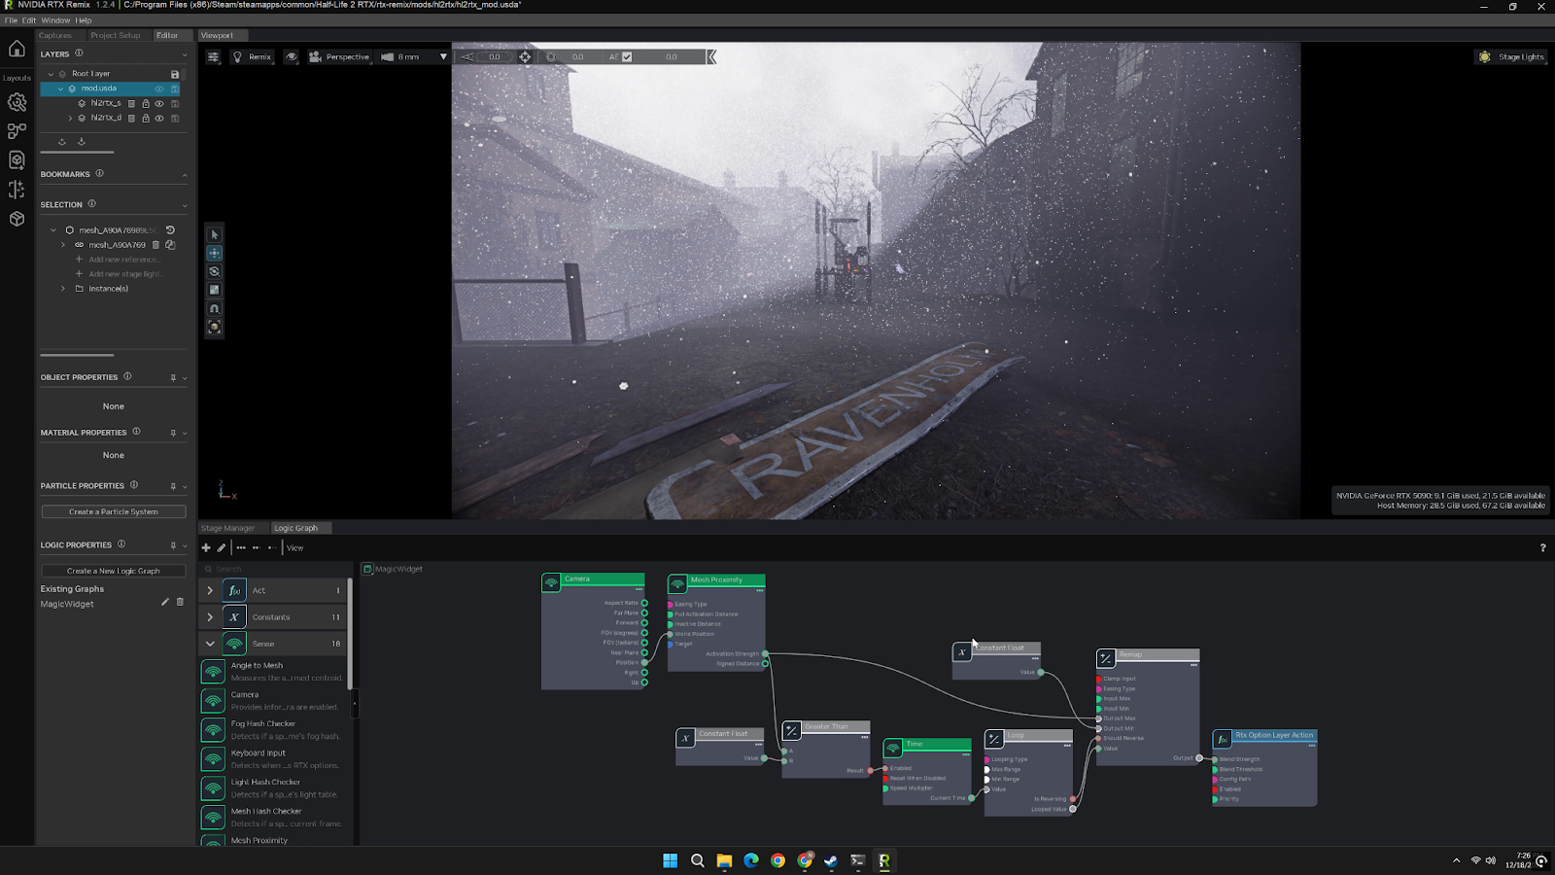Delete the MagicWidget logic graph

tap(180, 603)
